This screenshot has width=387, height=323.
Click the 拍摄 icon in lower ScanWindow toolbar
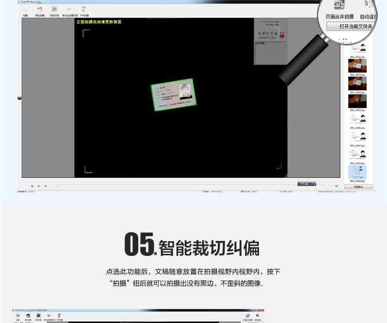tap(18, 316)
